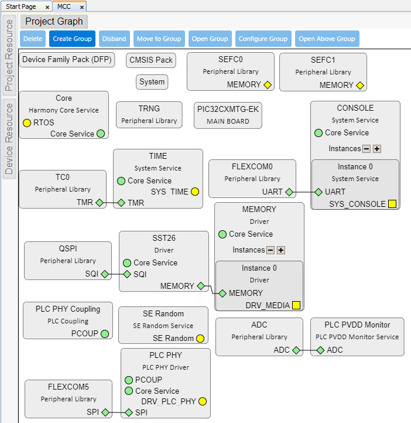The image size is (411, 423).
Task: Switch to the Start Page tab
Action: coord(21,6)
